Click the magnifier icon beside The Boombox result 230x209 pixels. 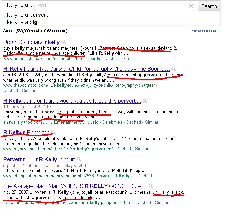coord(173,69)
